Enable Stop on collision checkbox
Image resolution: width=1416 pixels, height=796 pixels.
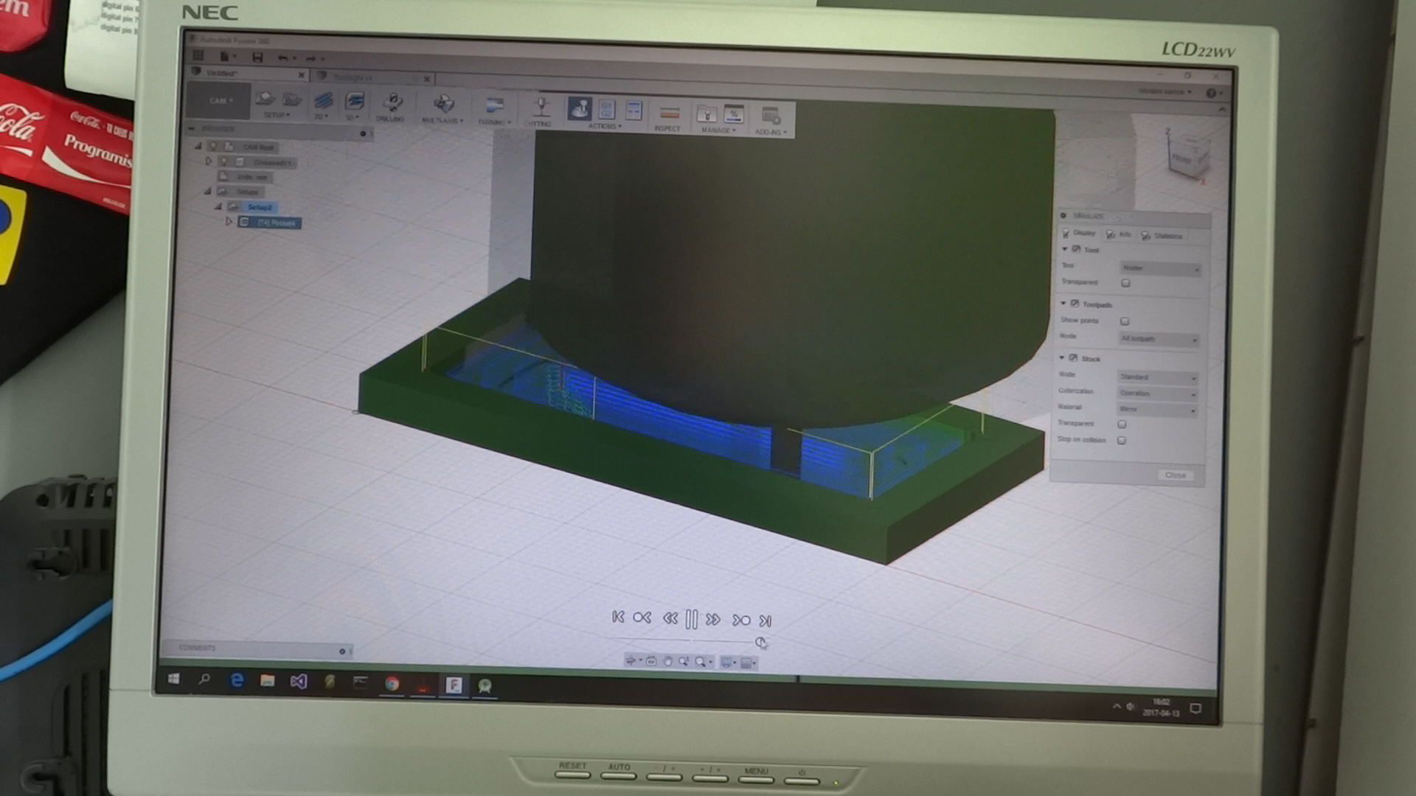tap(1122, 441)
